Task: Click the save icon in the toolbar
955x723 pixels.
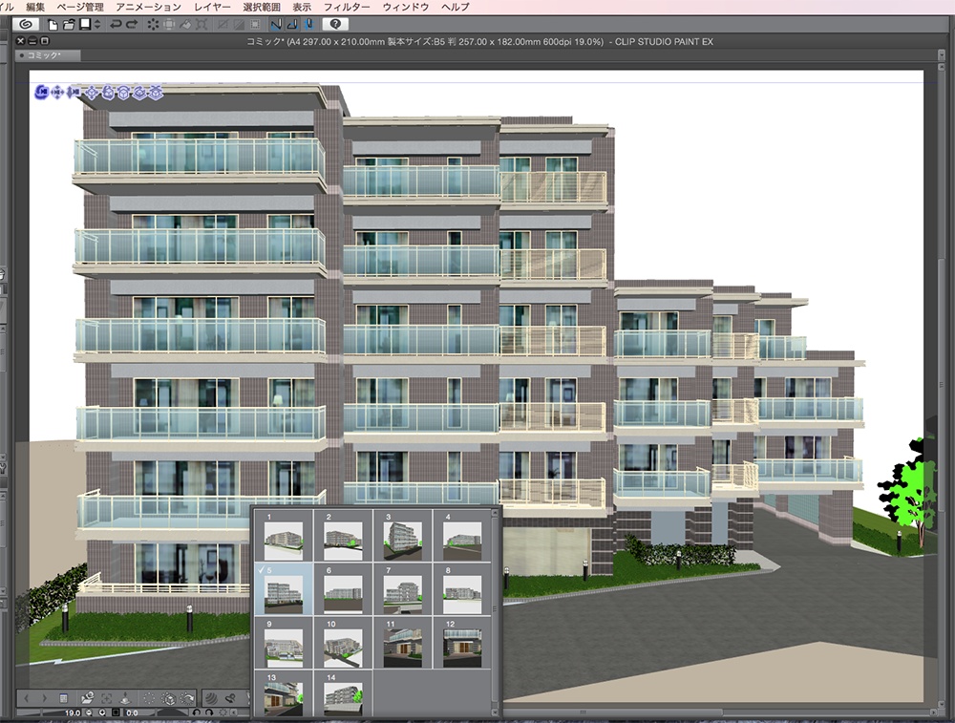Action: [85, 25]
